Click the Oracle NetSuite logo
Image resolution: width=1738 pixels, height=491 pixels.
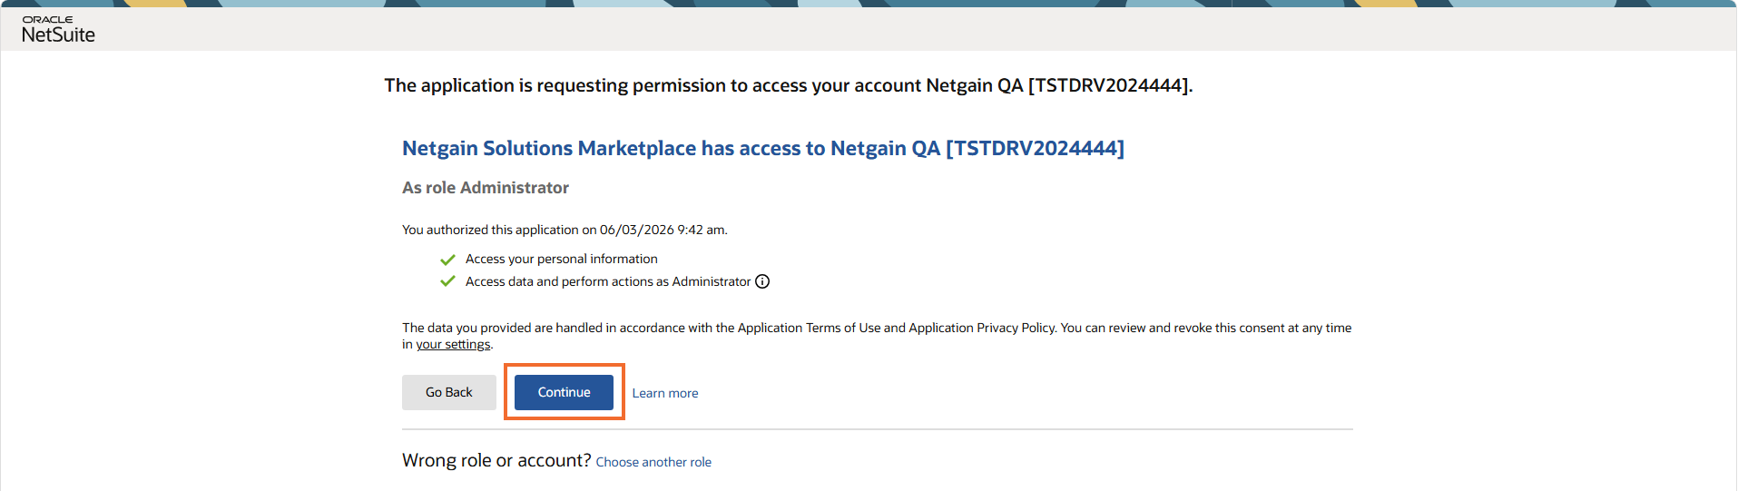tap(58, 30)
